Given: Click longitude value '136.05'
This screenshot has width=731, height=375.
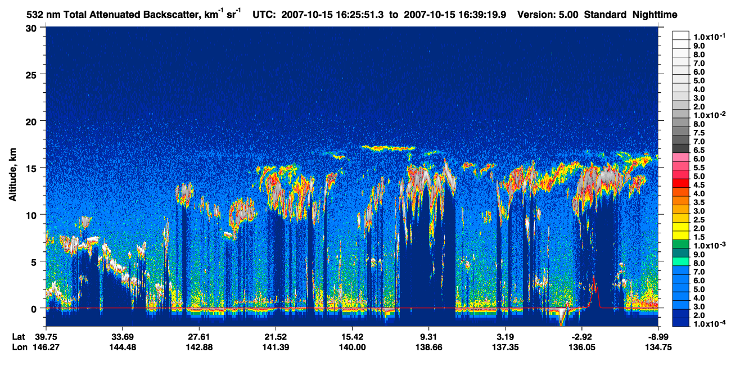Looking at the screenshot, I should tap(582, 347).
